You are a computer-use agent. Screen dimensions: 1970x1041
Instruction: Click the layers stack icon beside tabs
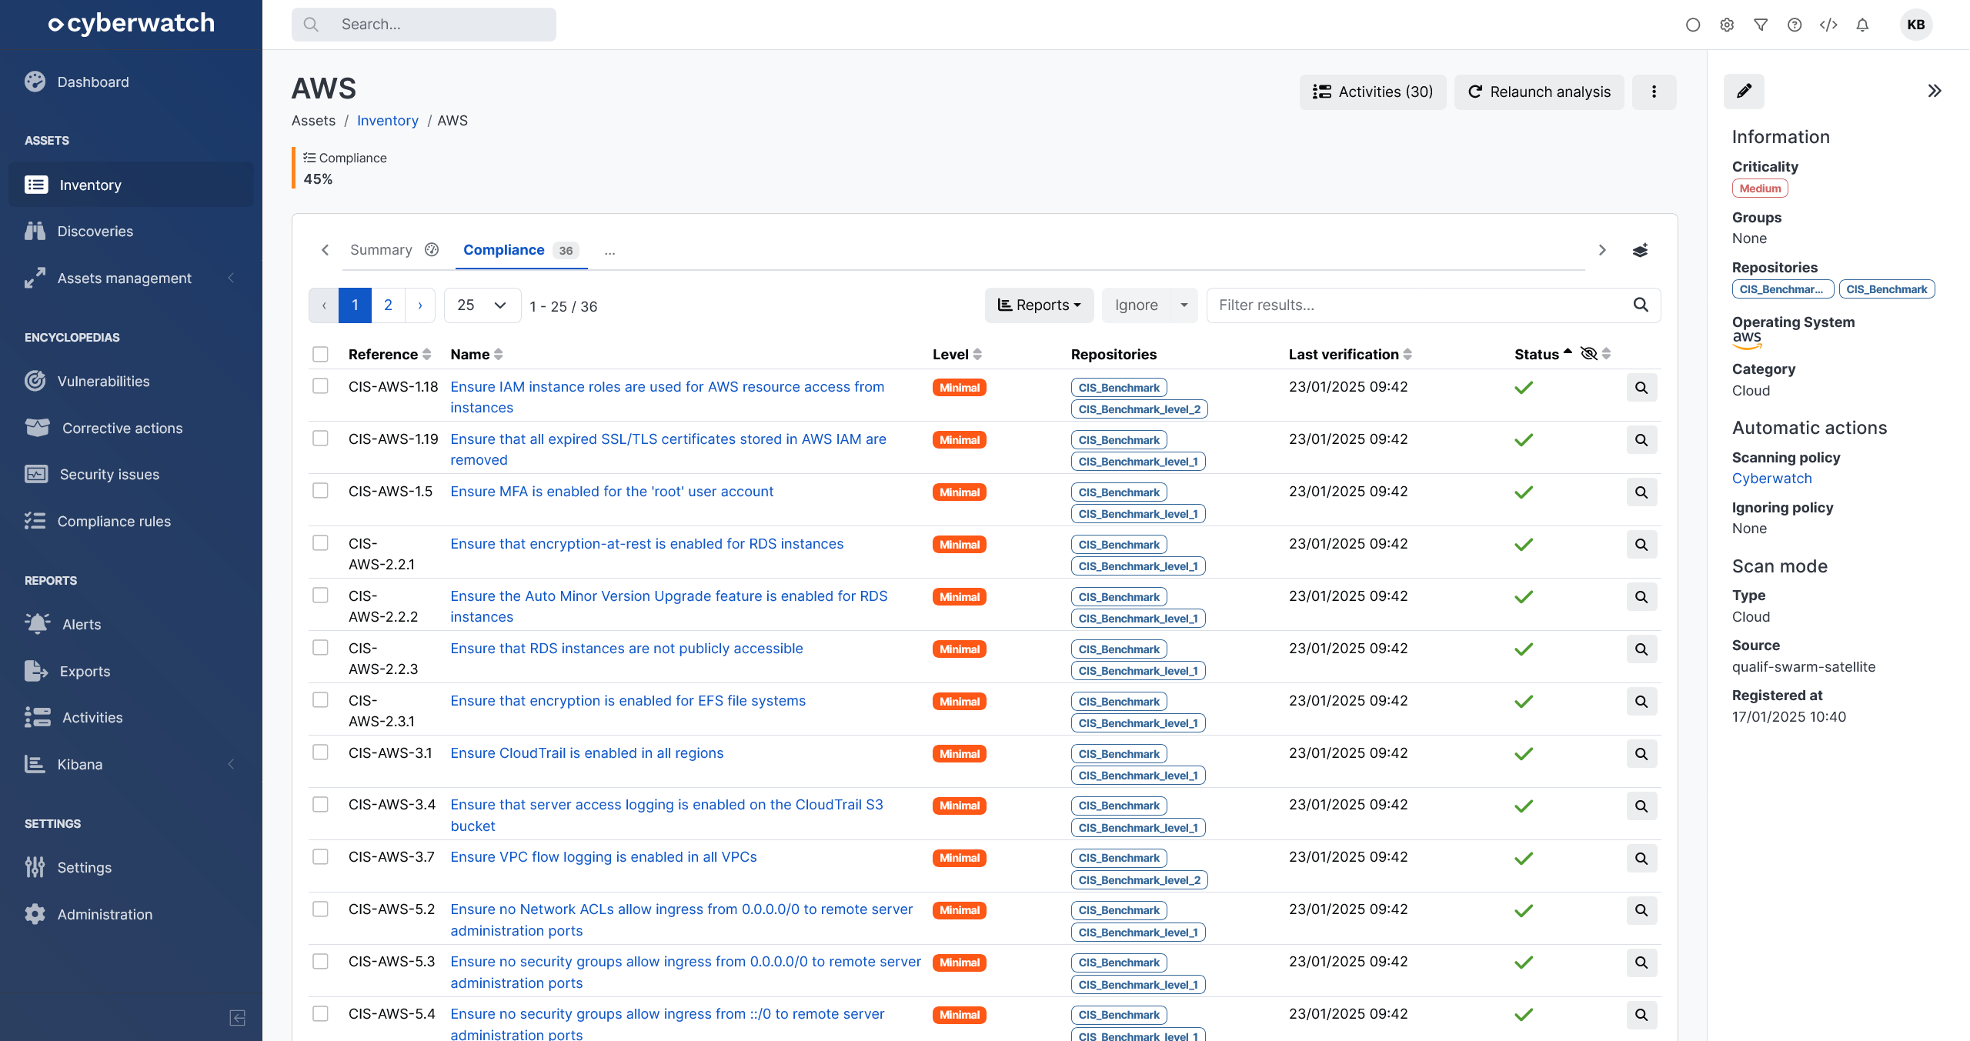click(1640, 251)
